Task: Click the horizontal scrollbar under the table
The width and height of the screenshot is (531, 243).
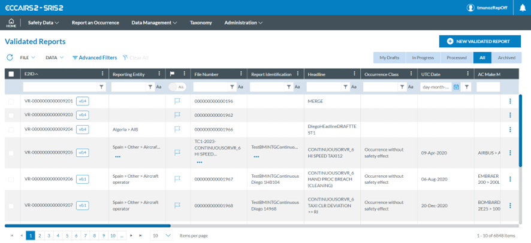Action: (x=88, y=226)
